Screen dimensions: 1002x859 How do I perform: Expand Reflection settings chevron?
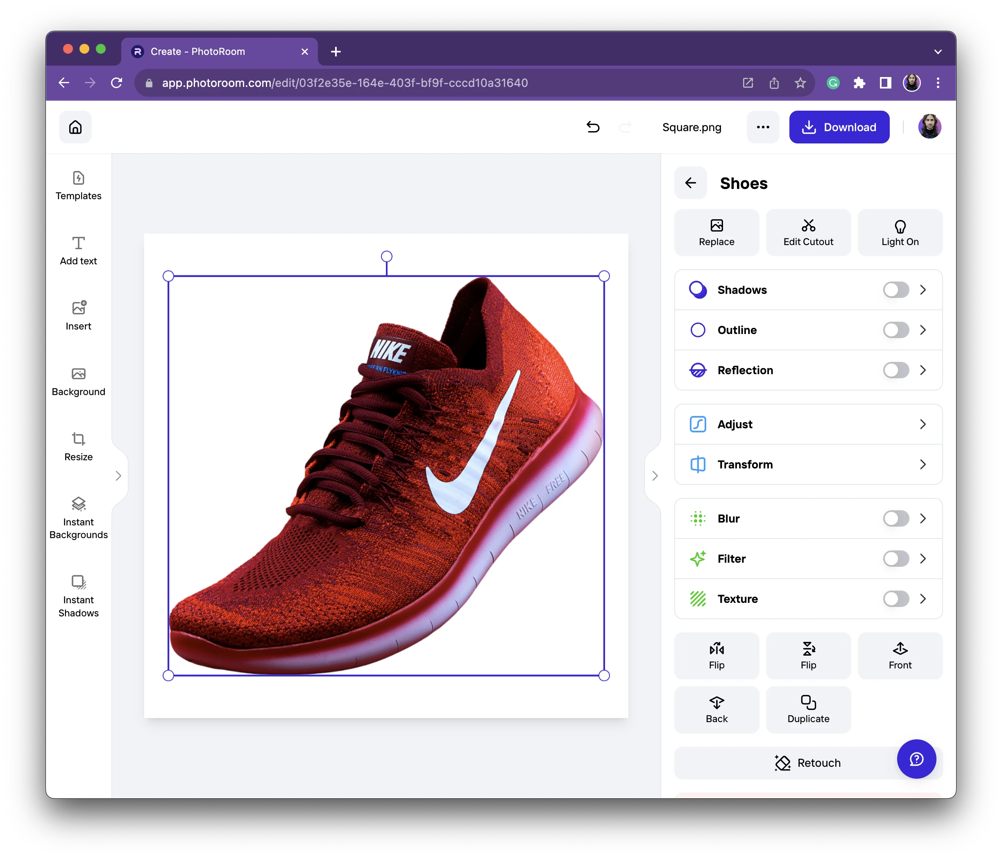(923, 370)
